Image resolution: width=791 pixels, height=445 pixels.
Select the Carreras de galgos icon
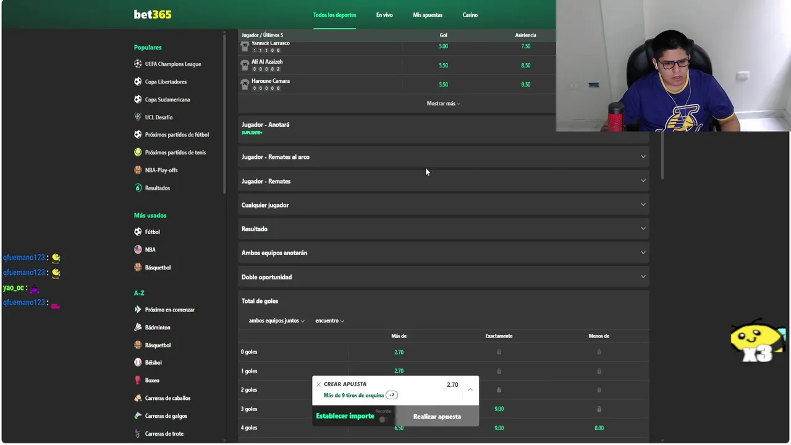[138, 416]
